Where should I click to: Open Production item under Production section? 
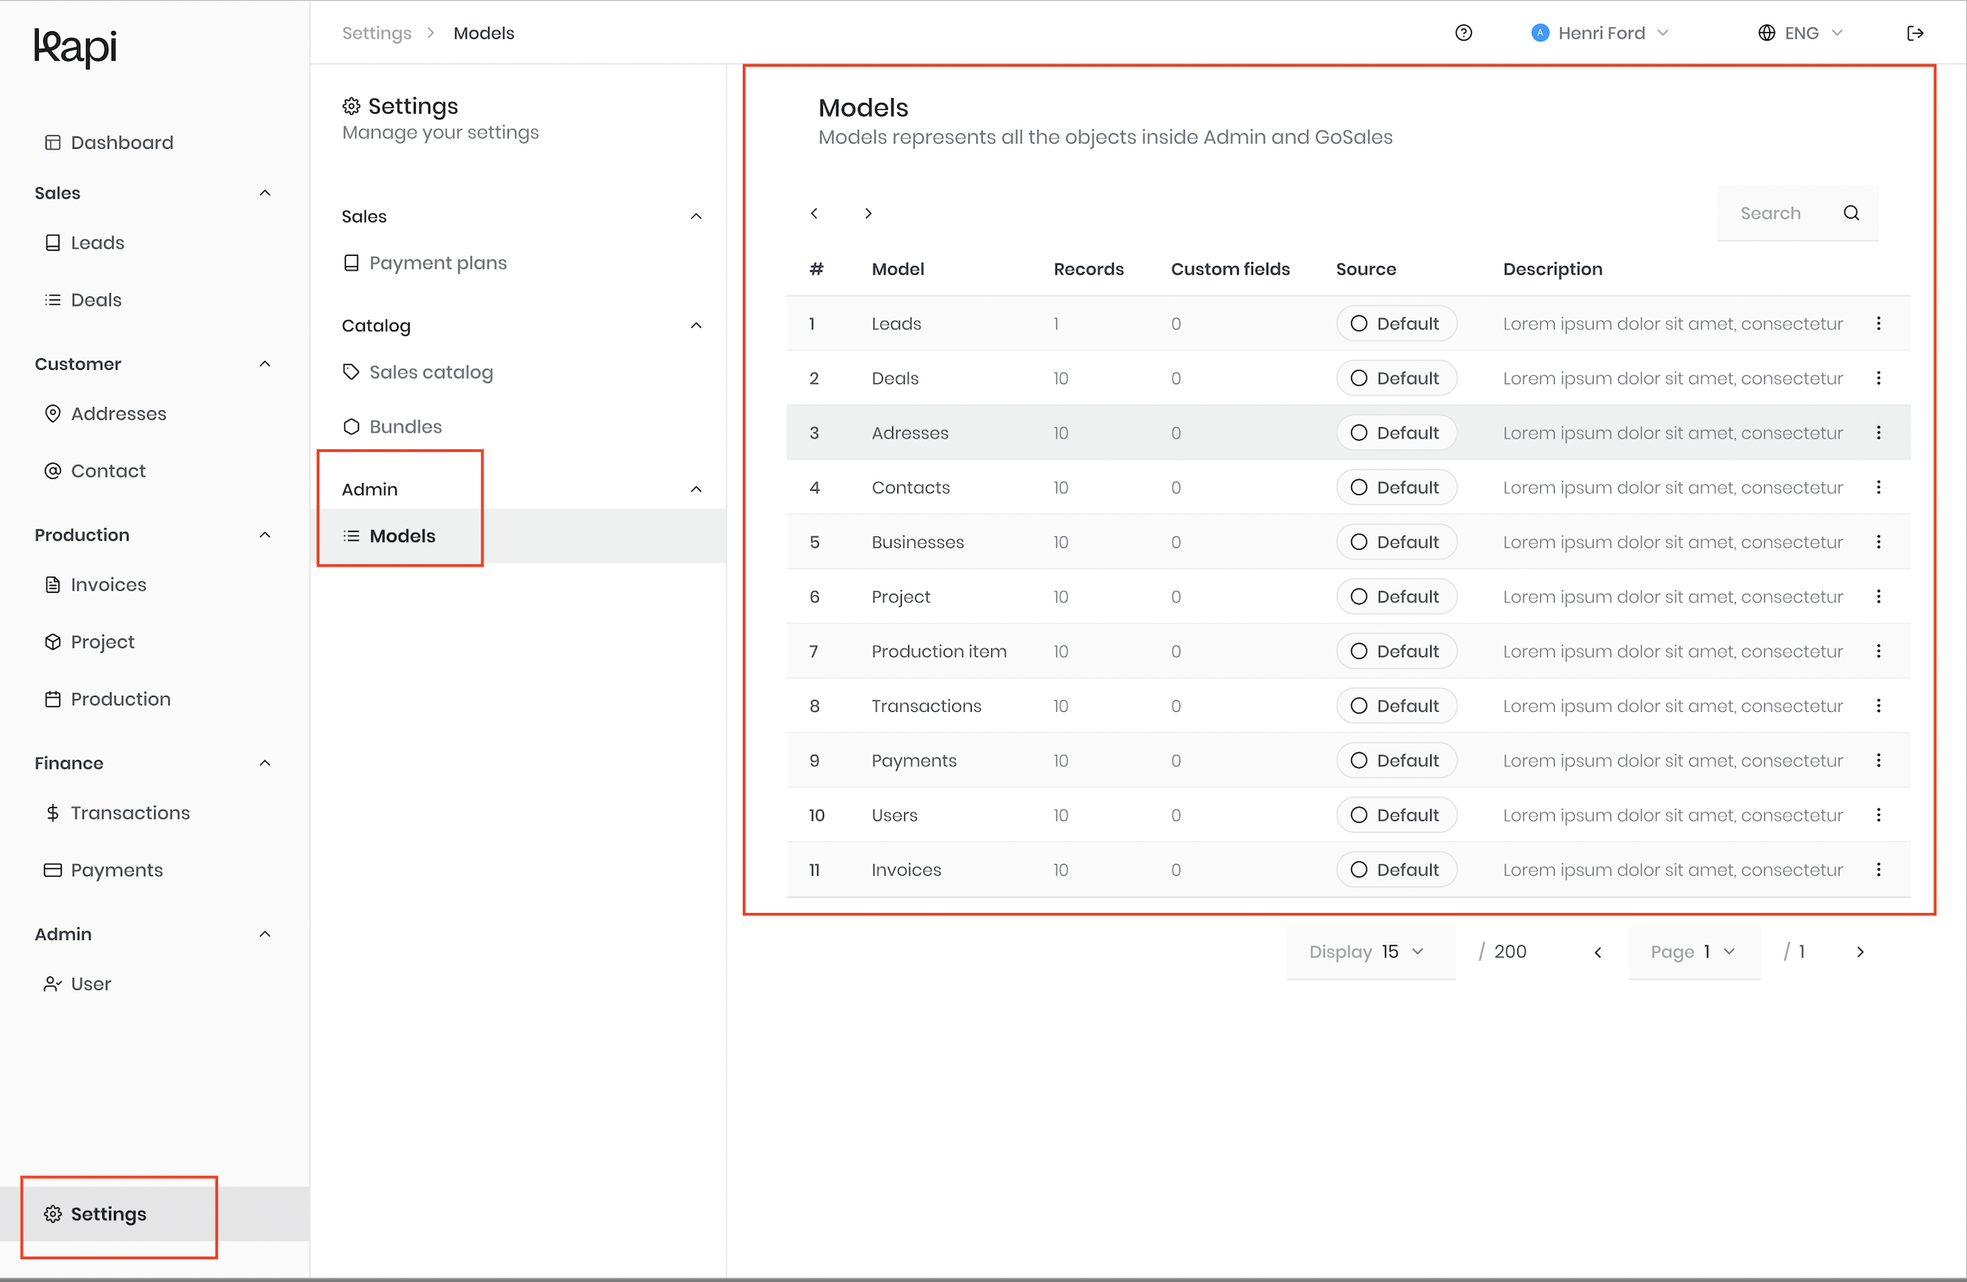tap(107, 699)
